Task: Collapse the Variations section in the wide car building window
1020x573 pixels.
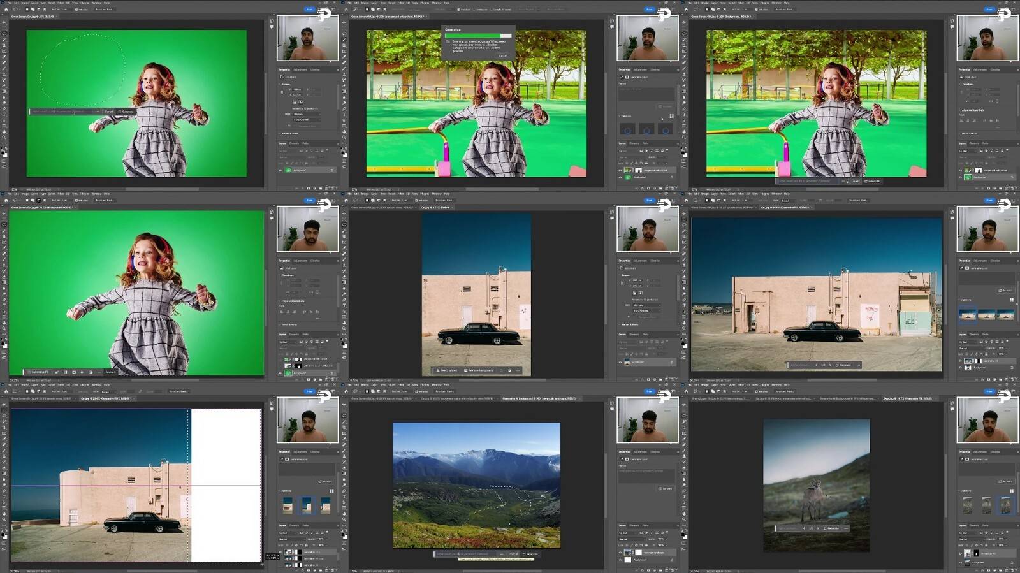Action: pos(959,300)
